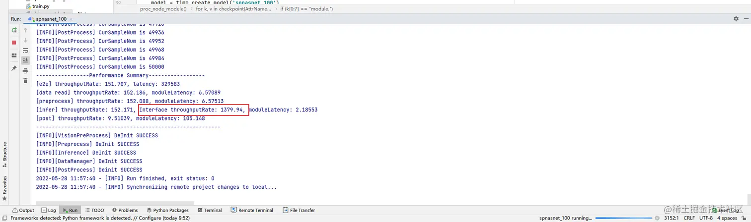The height and width of the screenshot is (222, 751).
Task: Click 'Synchronizing remote project changes' line
Action: click(x=156, y=187)
